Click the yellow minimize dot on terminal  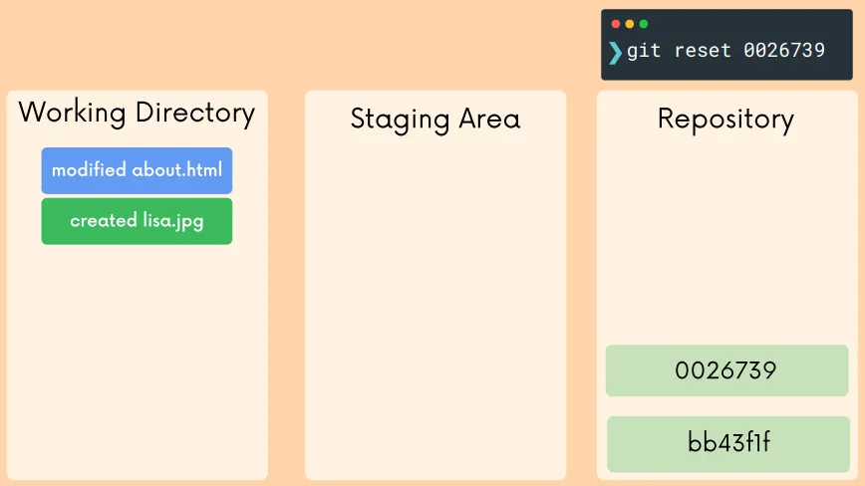pos(630,24)
